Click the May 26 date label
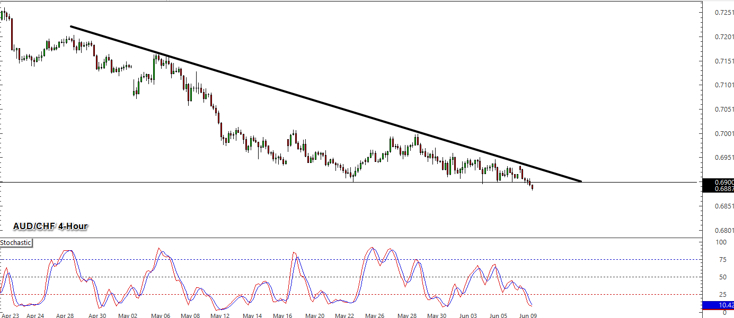Viewport: 734px width, 318px height. [x=375, y=315]
